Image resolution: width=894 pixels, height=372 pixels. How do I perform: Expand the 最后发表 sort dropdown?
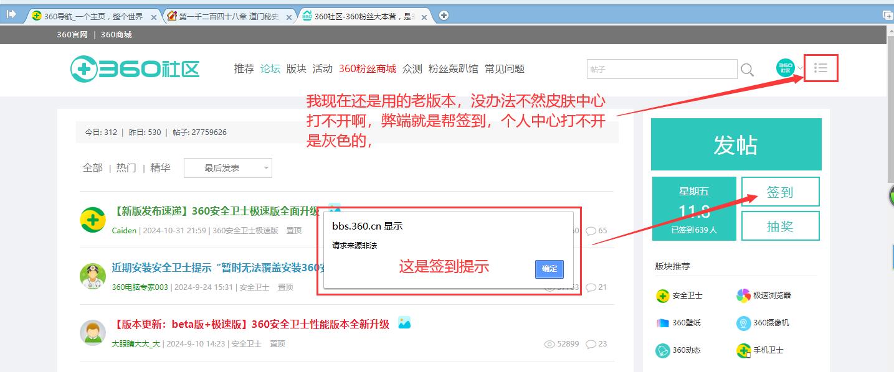pos(228,168)
